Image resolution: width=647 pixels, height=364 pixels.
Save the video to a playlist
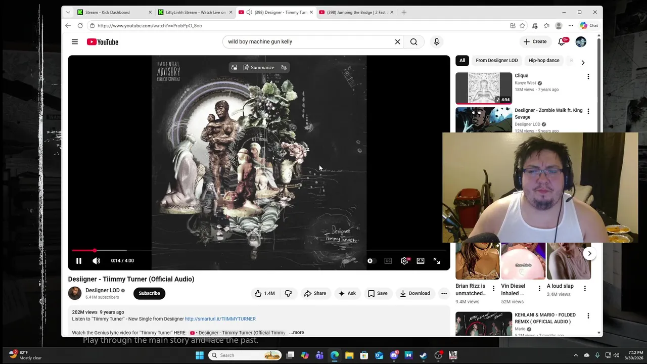pos(378,293)
